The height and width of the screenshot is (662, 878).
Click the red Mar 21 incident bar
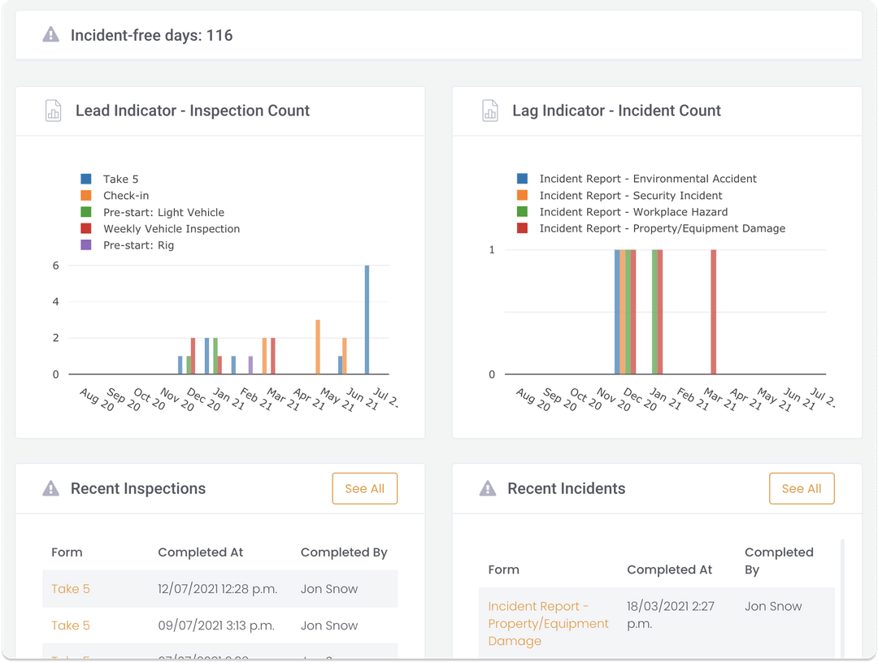(715, 313)
